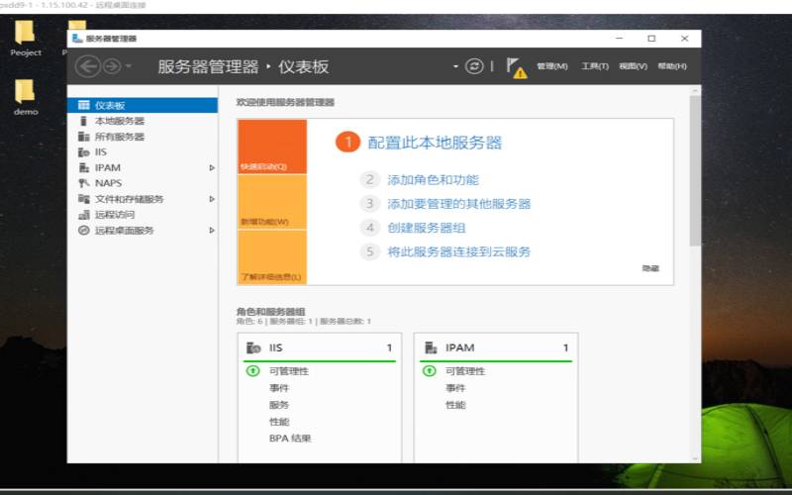The image size is (792, 495).
Task: Open notifications flag with warning
Action: 516,67
